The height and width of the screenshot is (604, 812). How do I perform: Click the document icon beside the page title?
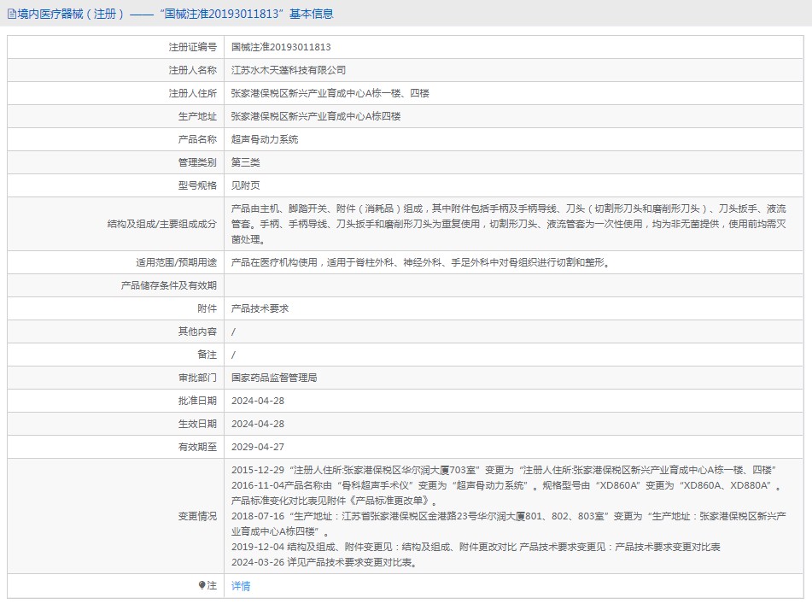[x=11, y=15]
